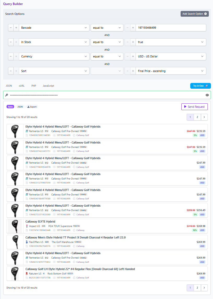The image size is (213, 299).
Task: Click the Impact US network icon
Action: click(x=27, y=226)
